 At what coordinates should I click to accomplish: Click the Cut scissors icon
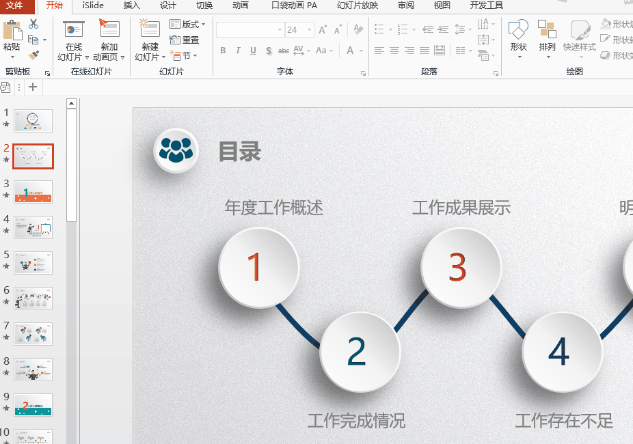pos(33,25)
